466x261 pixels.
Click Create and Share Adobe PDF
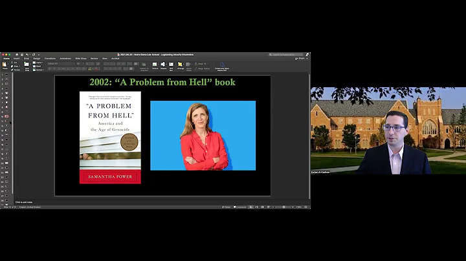click(222, 67)
